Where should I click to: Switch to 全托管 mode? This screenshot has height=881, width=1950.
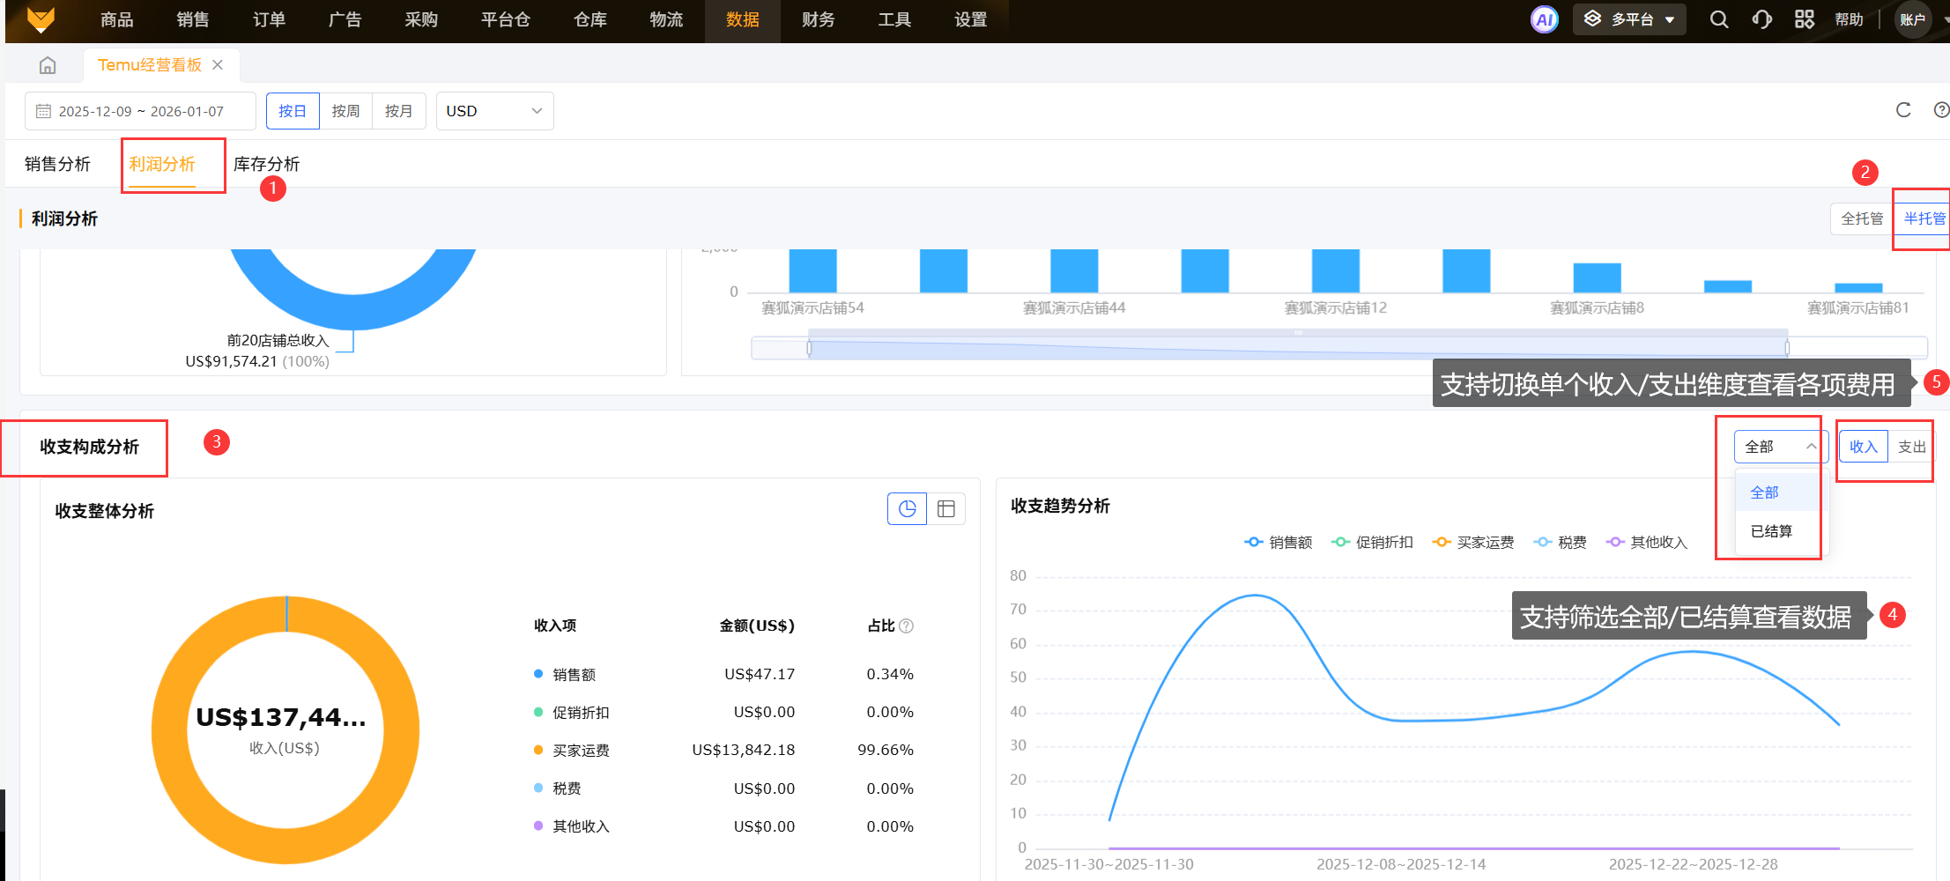pos(1861,218)
